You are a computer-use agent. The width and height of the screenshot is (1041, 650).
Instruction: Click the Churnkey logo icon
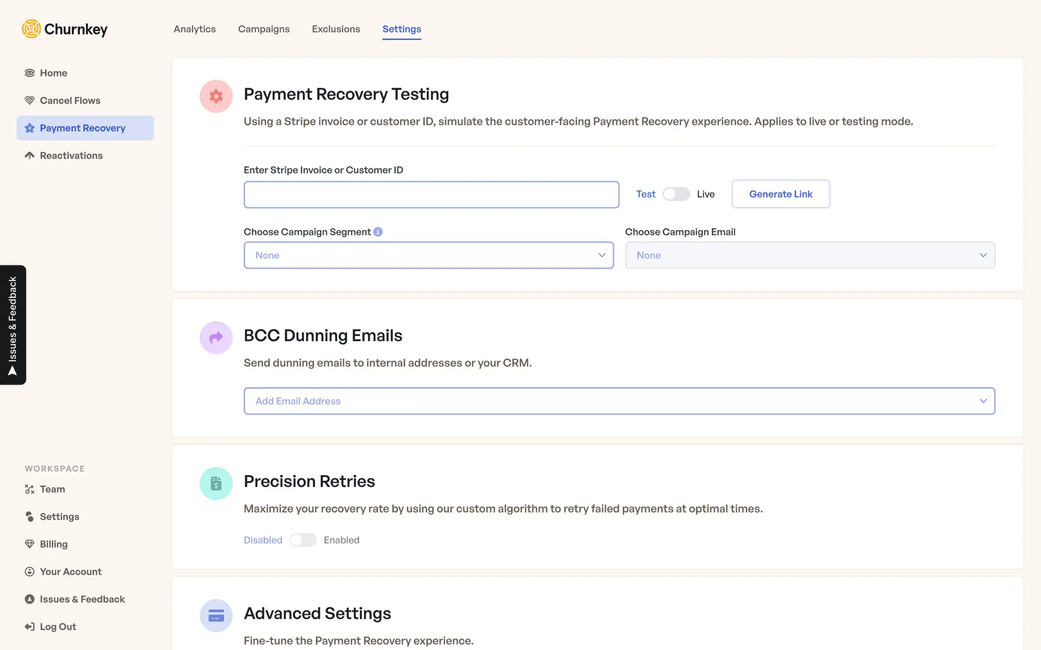coord(31,29)
